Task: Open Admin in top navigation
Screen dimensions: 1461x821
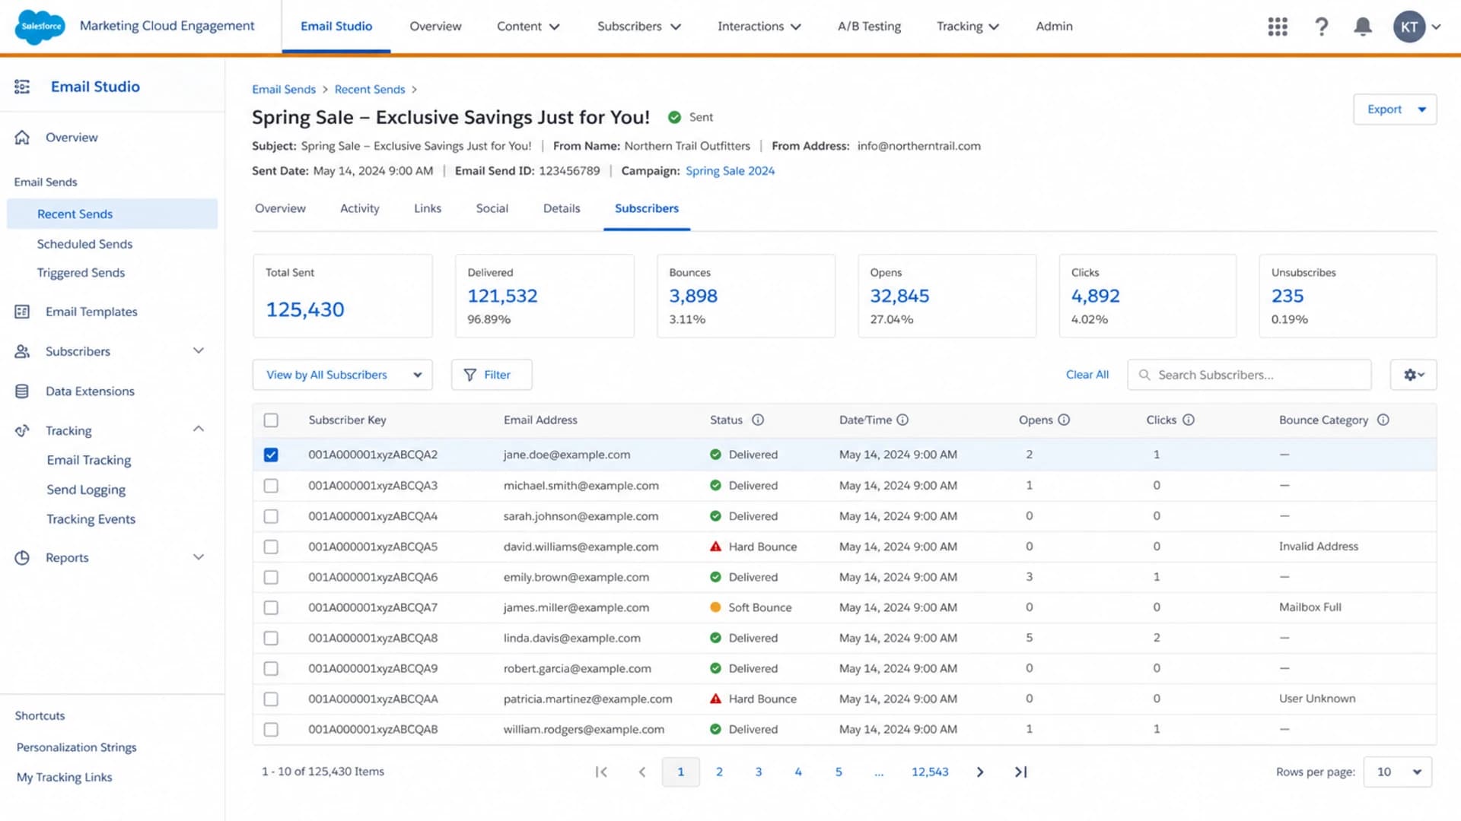Action: 1054,27
